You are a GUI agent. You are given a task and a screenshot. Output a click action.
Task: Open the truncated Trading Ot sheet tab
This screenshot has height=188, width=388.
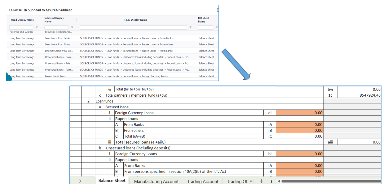pyautogui.click(x=237, y=181)
